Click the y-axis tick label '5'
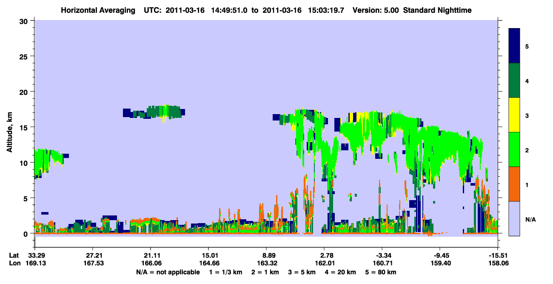Viewport: 553px width, 284px height. pyautogui.click(x=26, y=198)
